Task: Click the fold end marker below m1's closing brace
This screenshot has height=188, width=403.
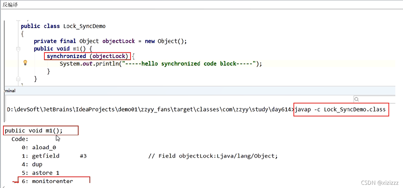Action: pos(18,79)
